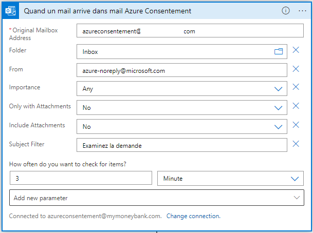The image size is (313, 233).
Task: Expand the Only with Attachments dropdown
Action: [279, 108]
